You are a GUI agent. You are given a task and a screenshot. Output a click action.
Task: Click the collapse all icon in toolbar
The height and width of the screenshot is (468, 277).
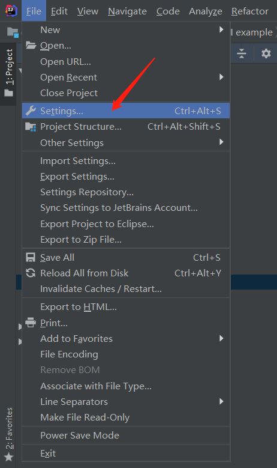[242, 53]
